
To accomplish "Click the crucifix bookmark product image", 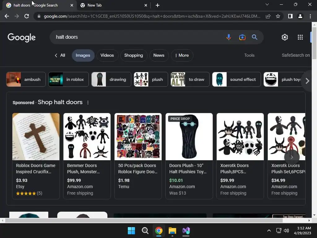I will (36, 137).
